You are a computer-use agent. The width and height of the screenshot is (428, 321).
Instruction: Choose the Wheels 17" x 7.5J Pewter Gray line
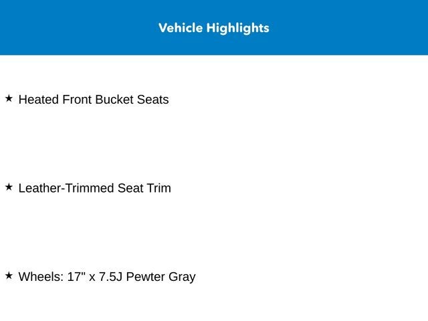[107, 277]
